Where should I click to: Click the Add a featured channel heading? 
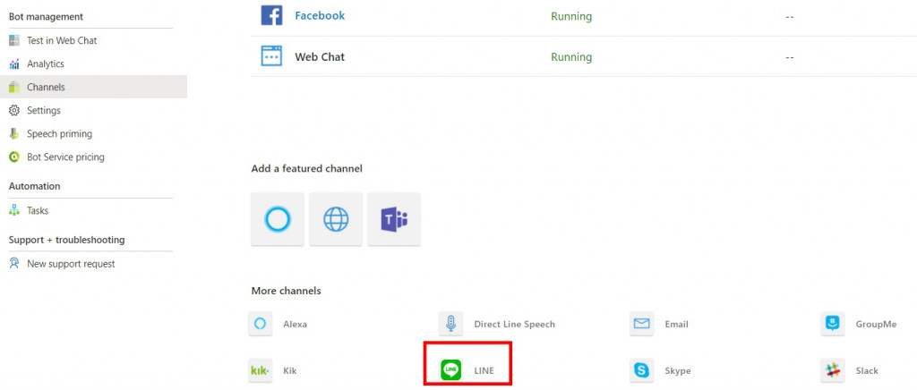(307, 169)
